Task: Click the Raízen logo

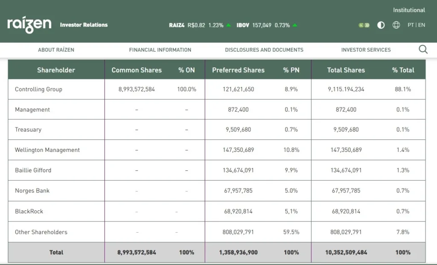Action: pyautogui.click(x=29, y=25)
